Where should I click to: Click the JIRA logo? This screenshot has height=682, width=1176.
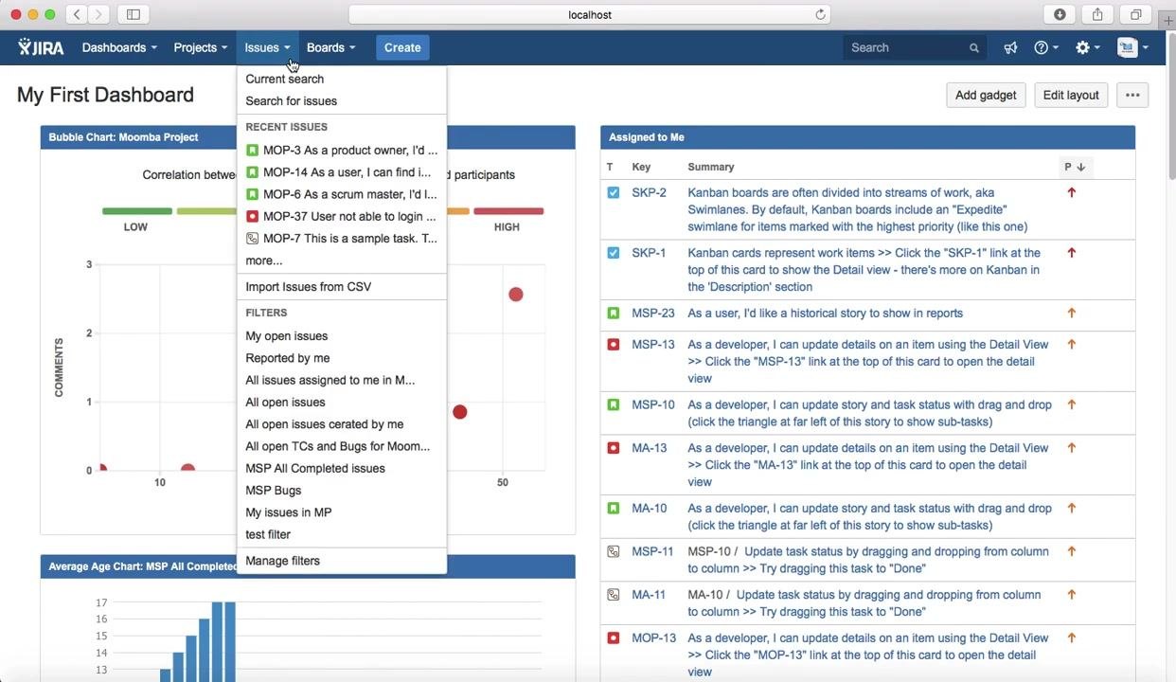[41, 47]
